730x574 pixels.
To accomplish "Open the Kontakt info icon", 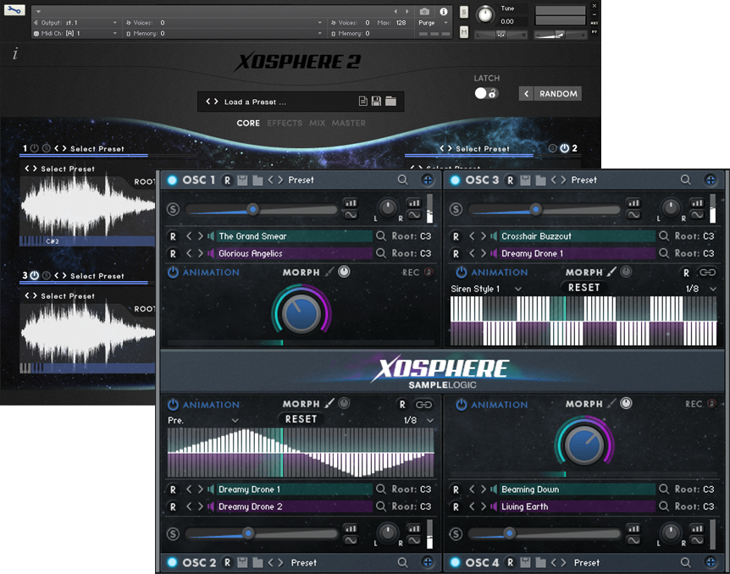I will (444, 12).
